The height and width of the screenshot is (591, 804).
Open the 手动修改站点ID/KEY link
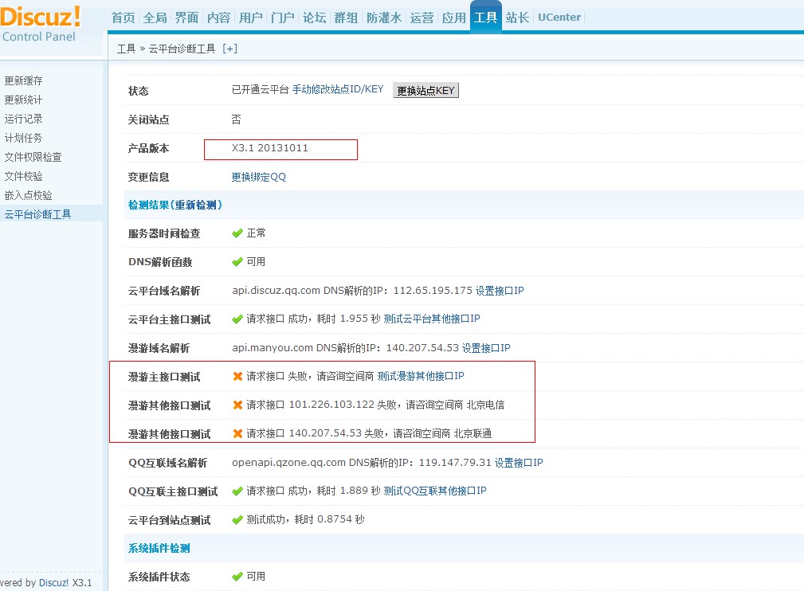338,89
